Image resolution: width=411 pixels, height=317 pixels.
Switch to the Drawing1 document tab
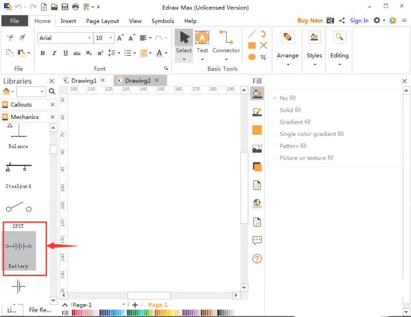[x=83, y=80]
